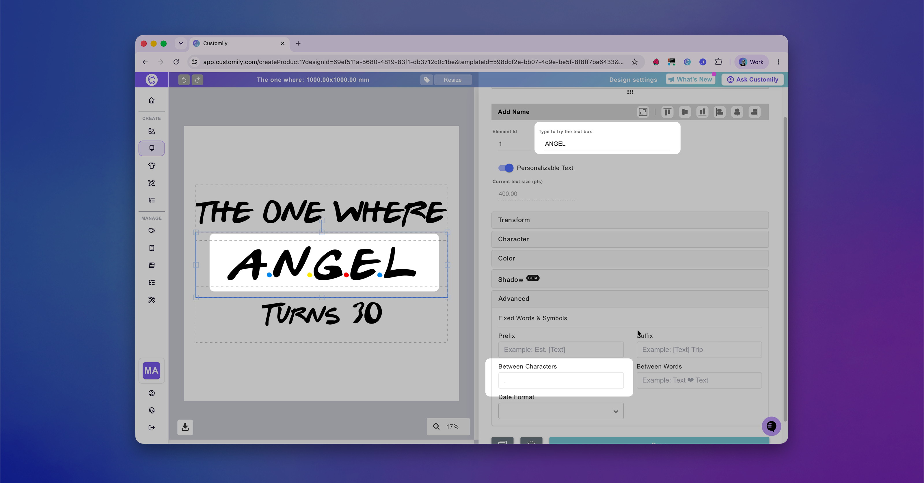
Task: Open the tags icon under MANAGE
Action: point(152,231)
